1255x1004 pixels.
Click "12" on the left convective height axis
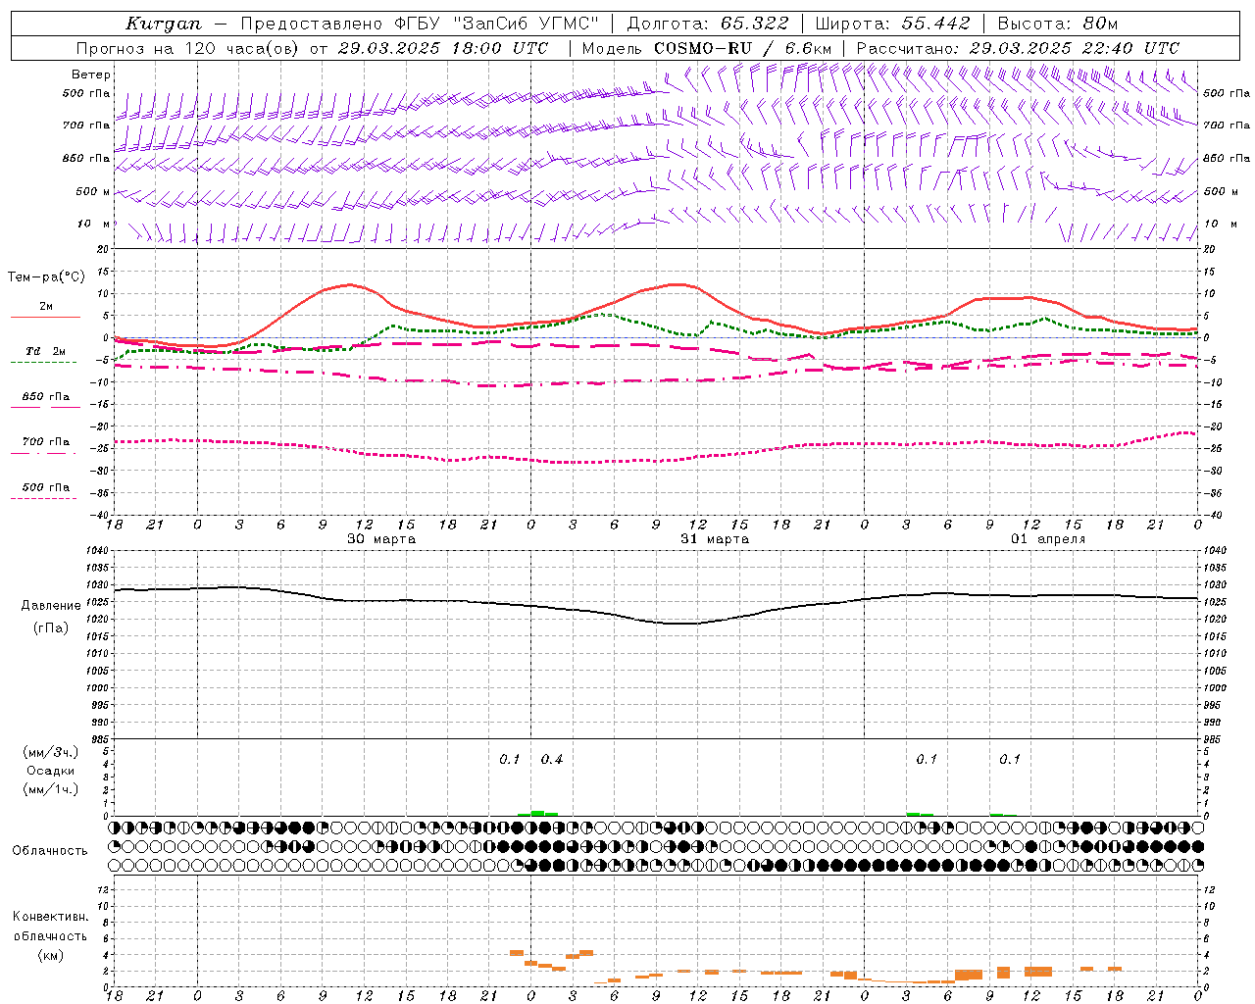click(104, 889)
